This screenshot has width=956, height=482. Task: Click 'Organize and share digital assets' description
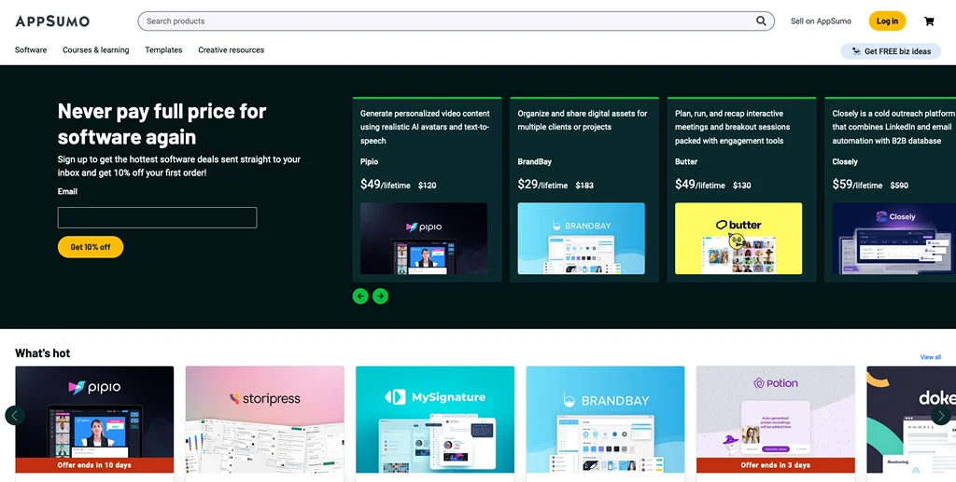pyautogui.click(x=583, y=120)
